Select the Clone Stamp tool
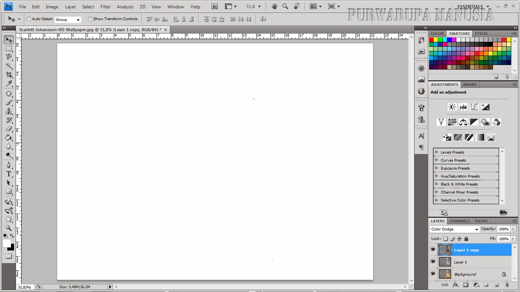The width and height of the screenshot is (520, 292). (8, 111)
